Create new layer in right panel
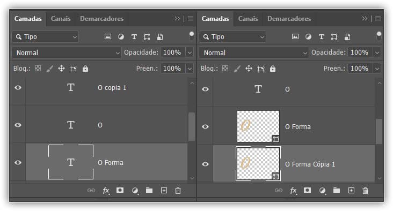This screenshot has height=211, width=393. click(352, 191)
